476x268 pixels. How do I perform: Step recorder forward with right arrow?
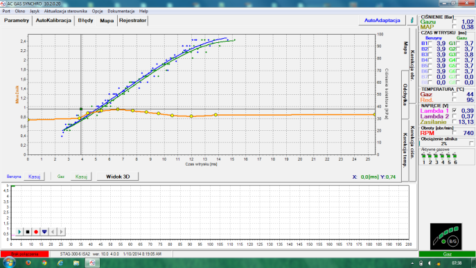[x=62, y=232]
